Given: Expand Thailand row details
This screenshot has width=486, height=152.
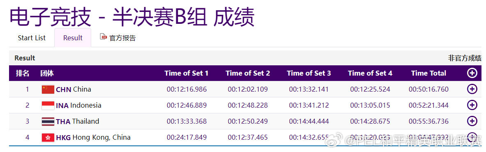Looking at the screenshot, I should click(472, 121).
